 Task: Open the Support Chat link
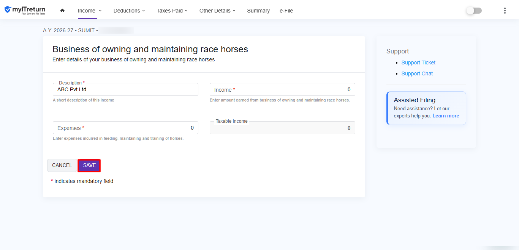pos(417,73)
